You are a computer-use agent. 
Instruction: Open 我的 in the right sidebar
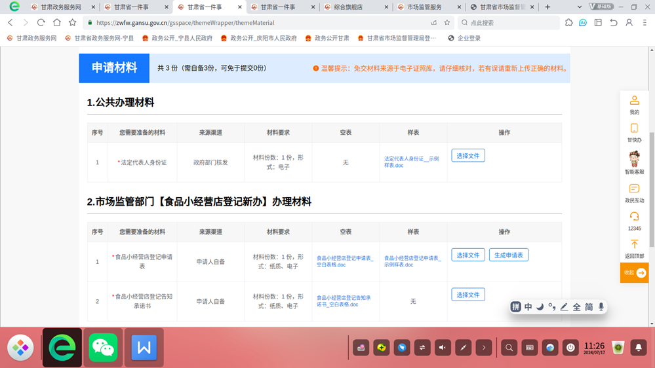pos(634,105)
